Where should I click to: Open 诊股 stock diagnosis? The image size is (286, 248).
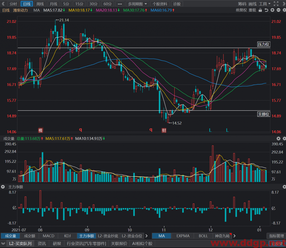click(x=177, y=4)
